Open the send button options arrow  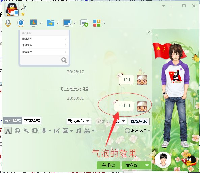tap(147, 165)
